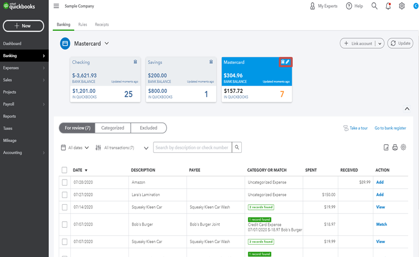The image size is (419, 257).
Task: Switch to the Rules tab
Action: pos(83,25)
